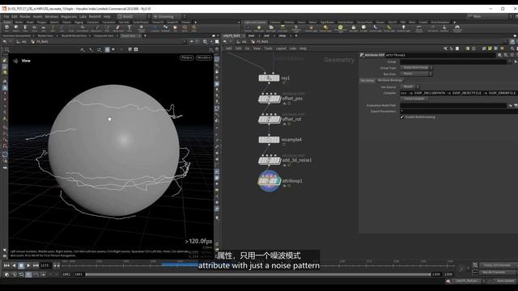Select the Point Light shelf tool

pyautogui.click(x=259, y=28)
